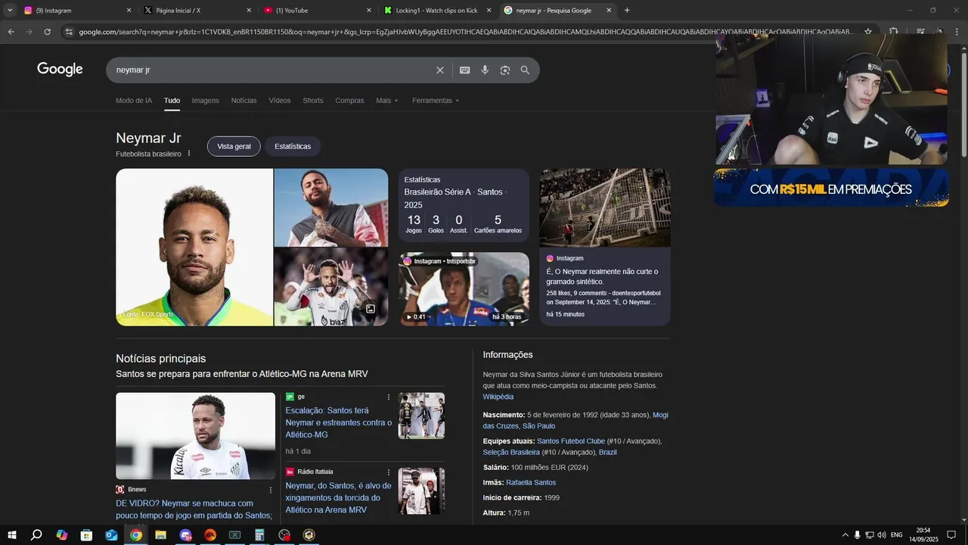
Task: Open the Windows notification center
Action: (951, 535)
